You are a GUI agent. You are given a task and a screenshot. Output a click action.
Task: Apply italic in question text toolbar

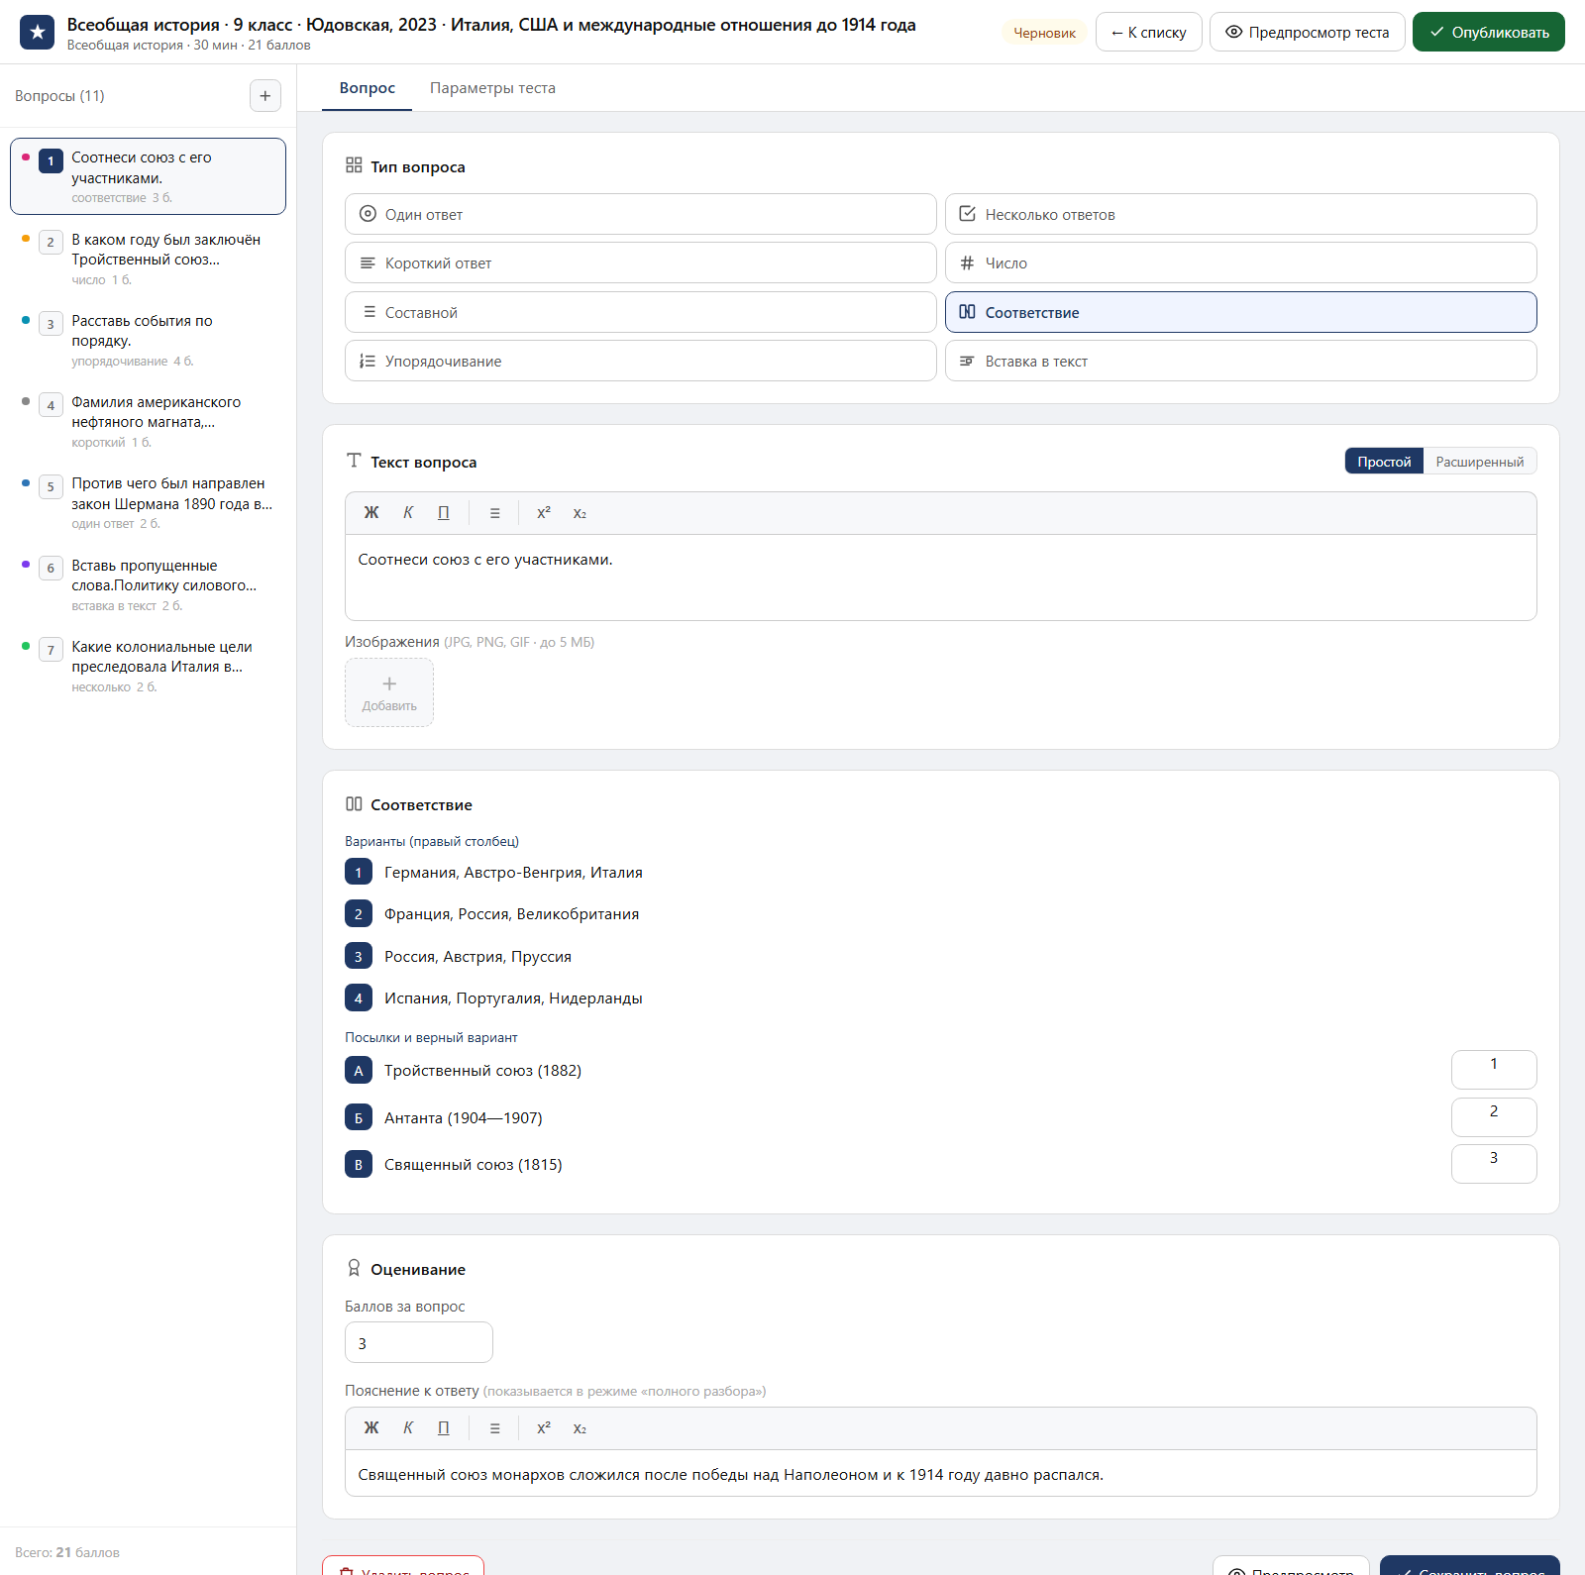[408, 513]
